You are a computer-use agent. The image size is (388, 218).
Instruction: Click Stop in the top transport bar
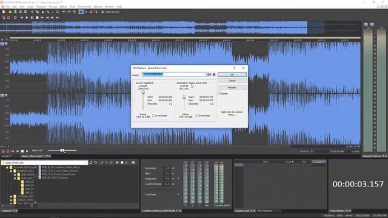[37, 18]
